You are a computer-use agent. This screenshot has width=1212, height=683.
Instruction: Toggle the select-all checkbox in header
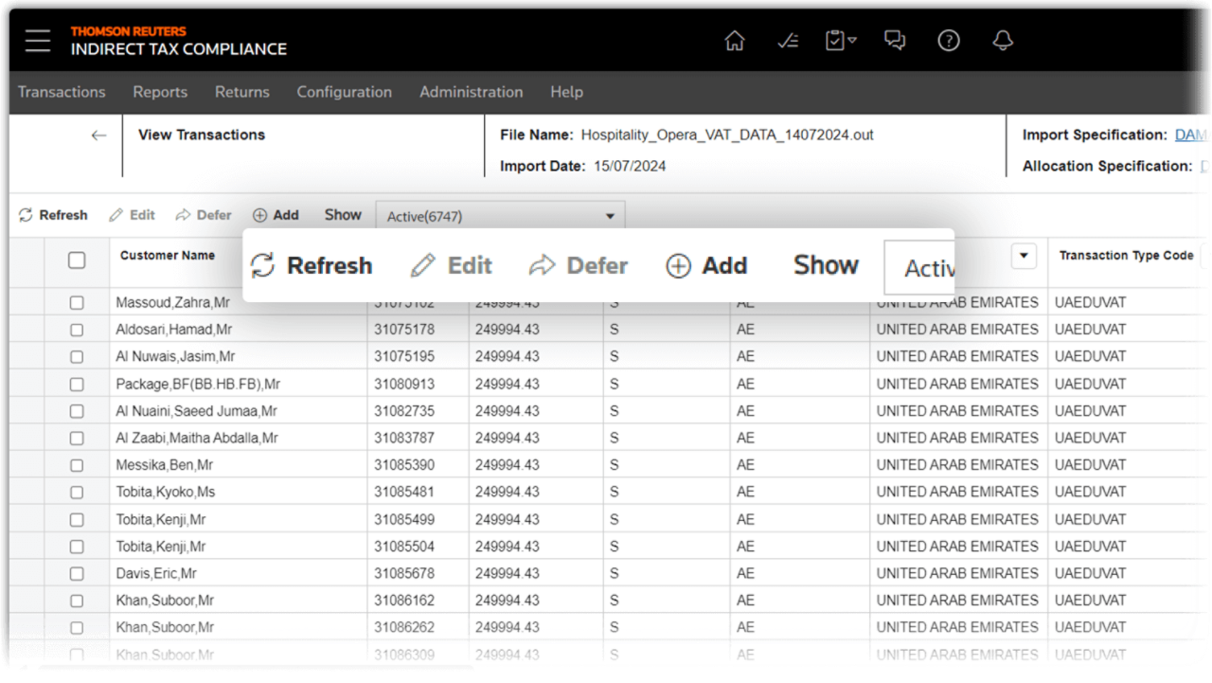tap(77, 261)
